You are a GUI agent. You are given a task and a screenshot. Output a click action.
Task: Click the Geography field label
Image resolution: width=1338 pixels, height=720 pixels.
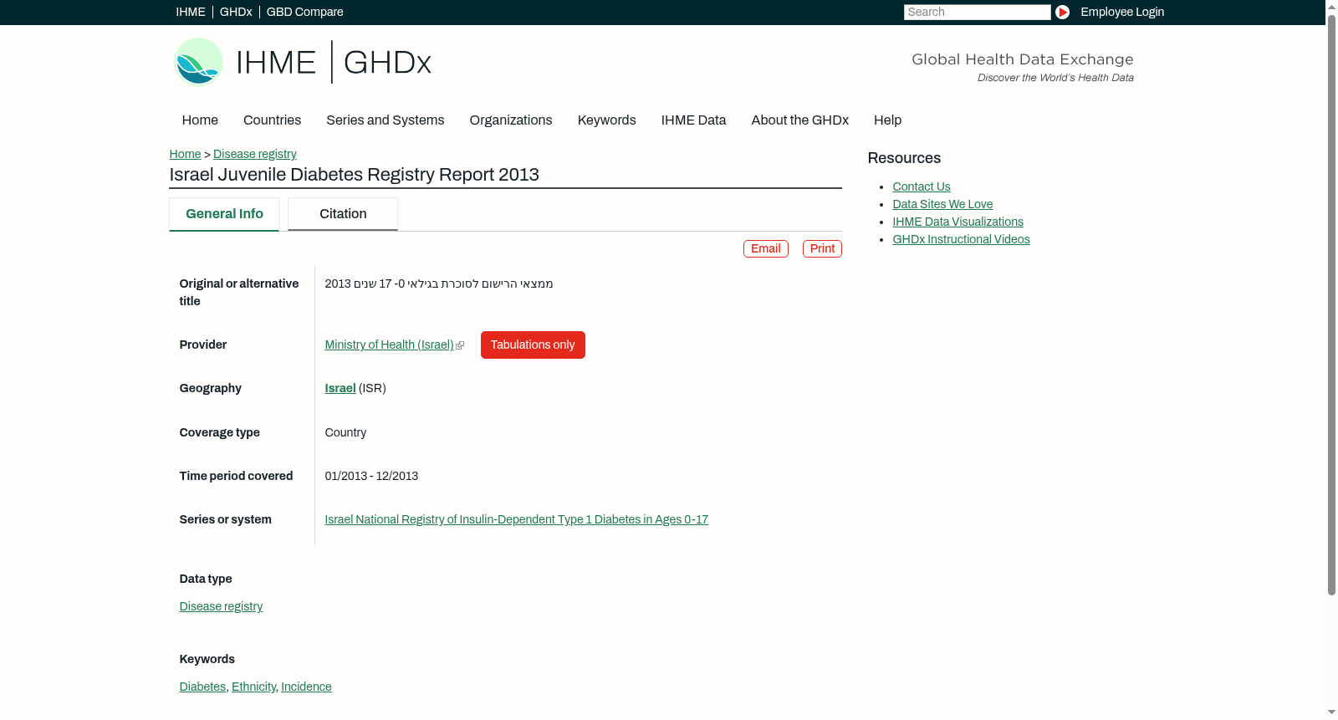[211, 388]
